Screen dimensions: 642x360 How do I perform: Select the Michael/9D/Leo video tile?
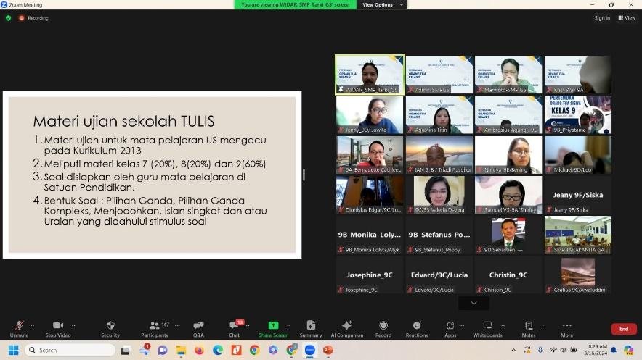(x=577, y=155)
